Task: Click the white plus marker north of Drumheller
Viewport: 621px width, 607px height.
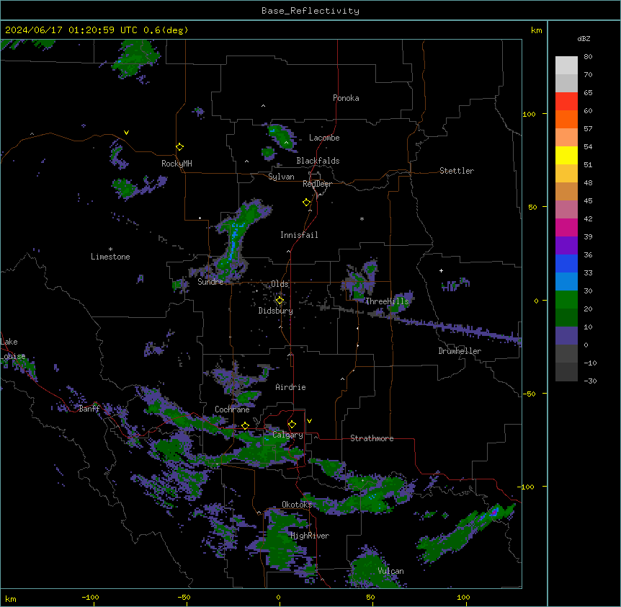Action: point(441,270)
